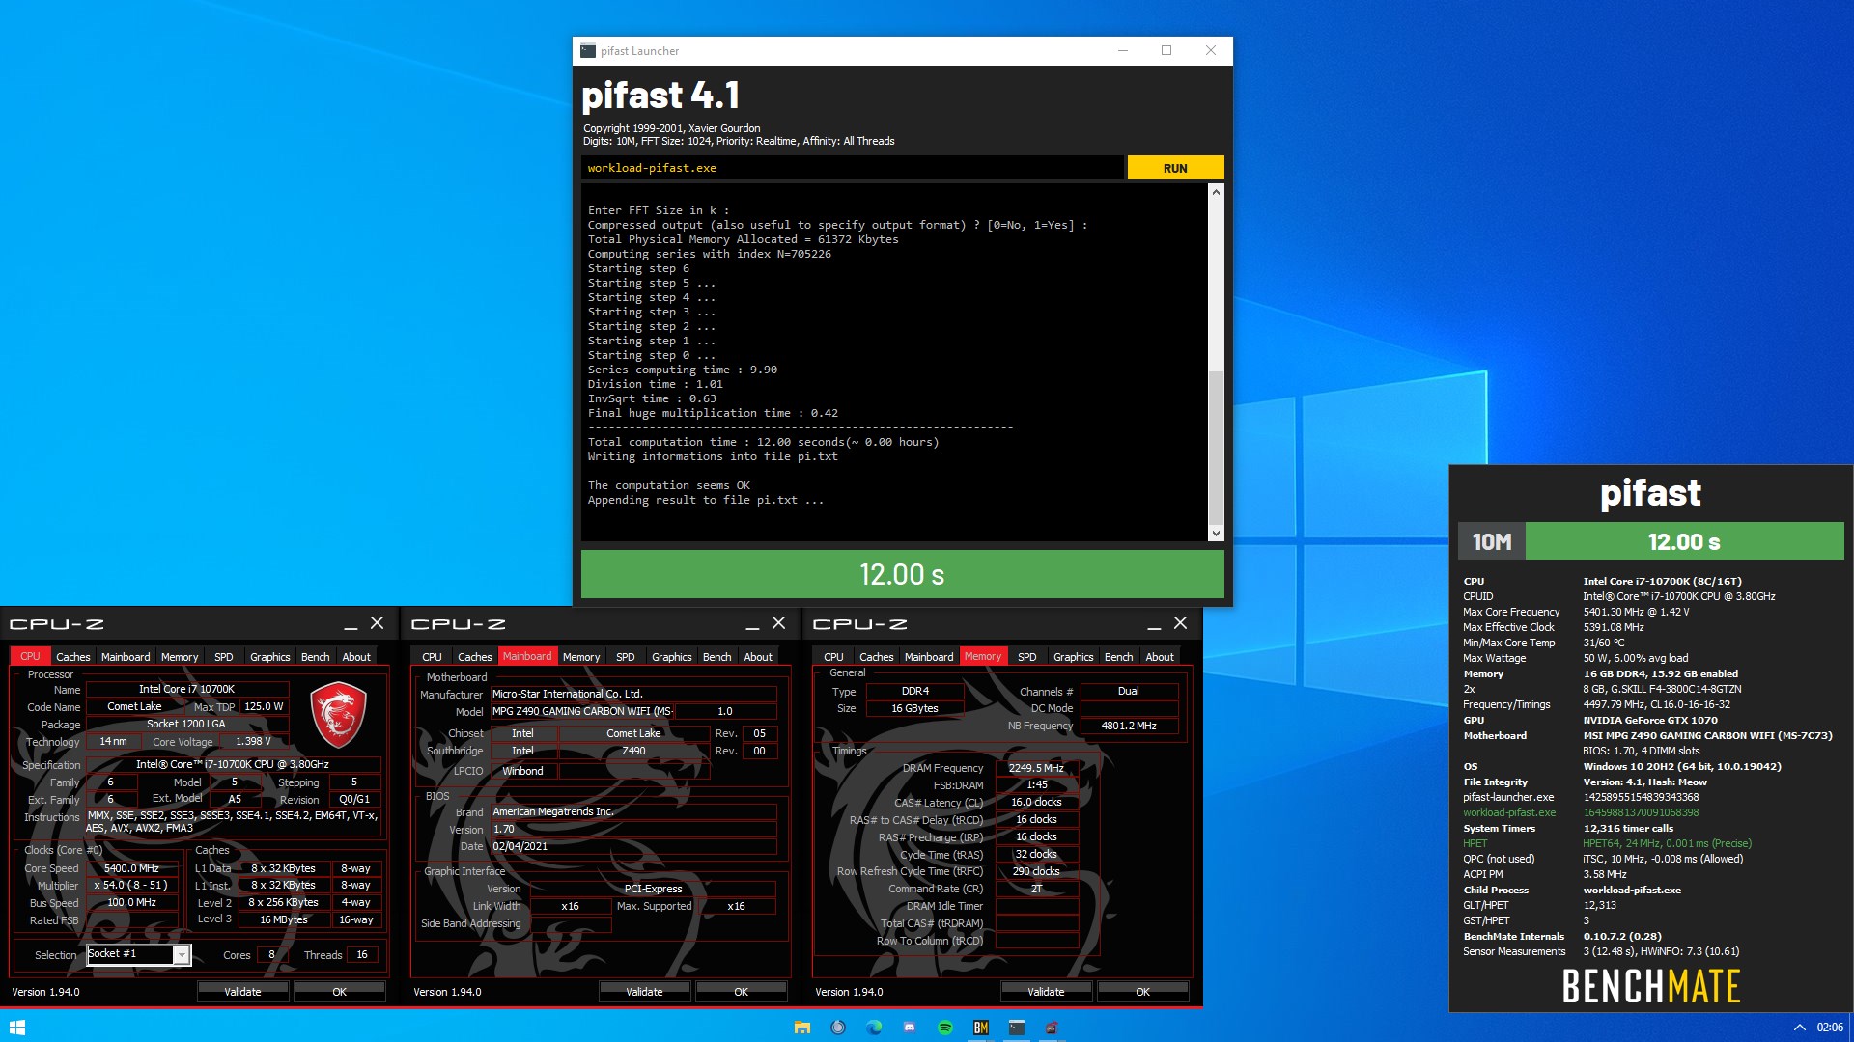Click the pifast console scrollbar up arrow
The height and width of the screenshot is (1042, 1854).
click(1216, 192)
